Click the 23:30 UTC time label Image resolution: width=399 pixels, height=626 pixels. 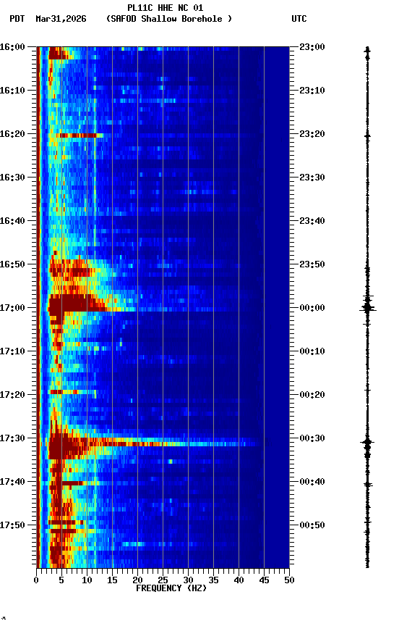tap(312, 178)
